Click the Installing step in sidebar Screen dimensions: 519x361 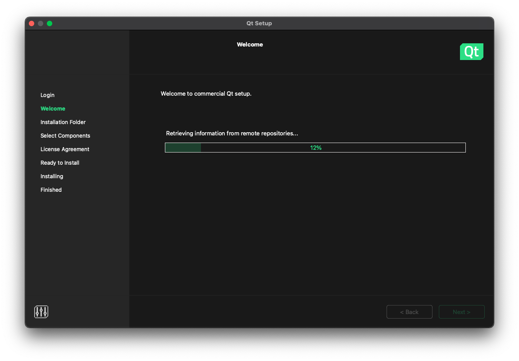click(52, 176)
